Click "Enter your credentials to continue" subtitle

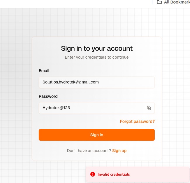[x=97, y=57]
